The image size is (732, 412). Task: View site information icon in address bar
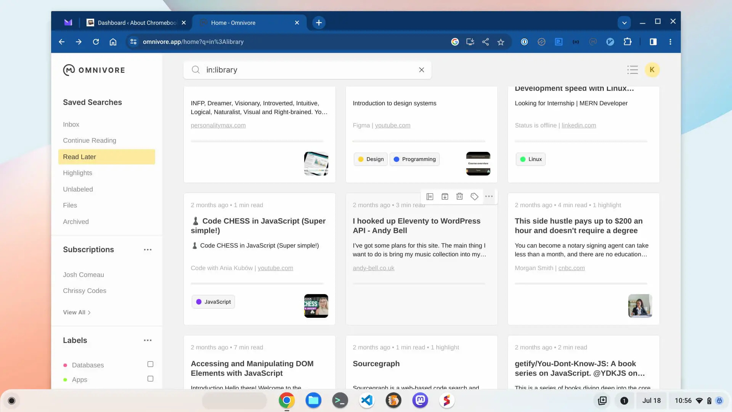click(x=133, y=42)
